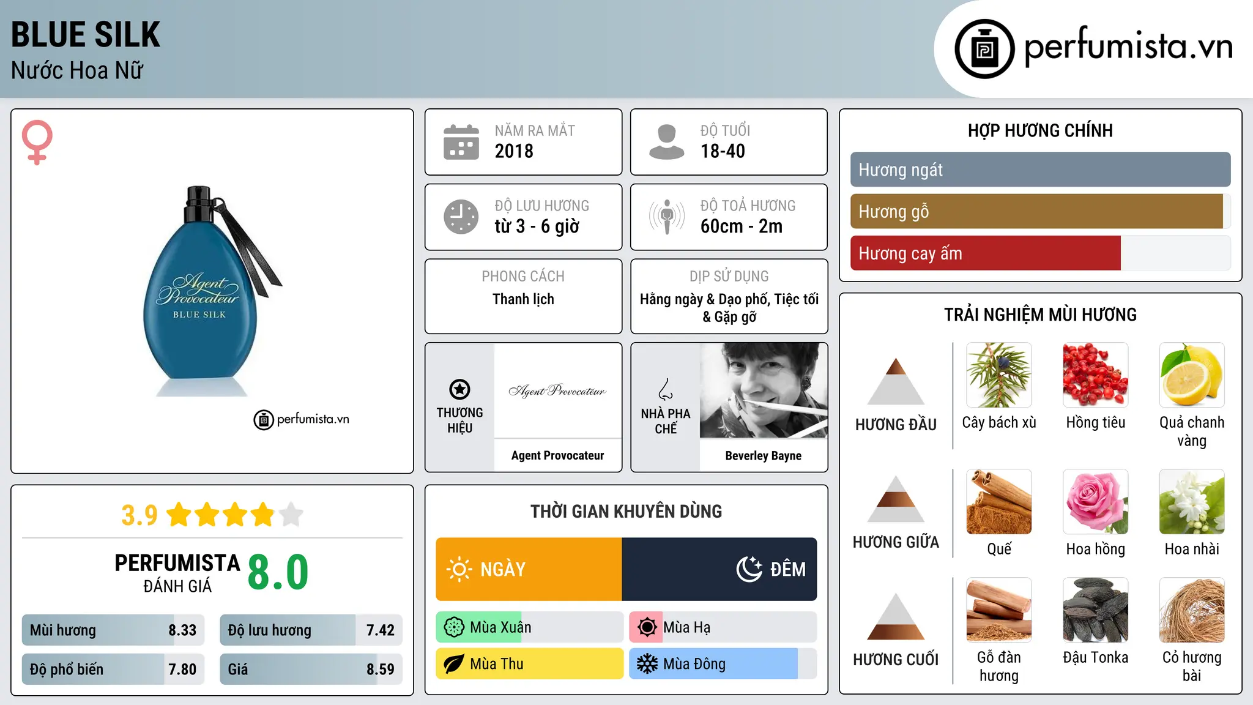The height and width of the screenshot is (705, 1253).
Task: Click the sillage icon beside Độ toả hương
Action: [667, 217]
